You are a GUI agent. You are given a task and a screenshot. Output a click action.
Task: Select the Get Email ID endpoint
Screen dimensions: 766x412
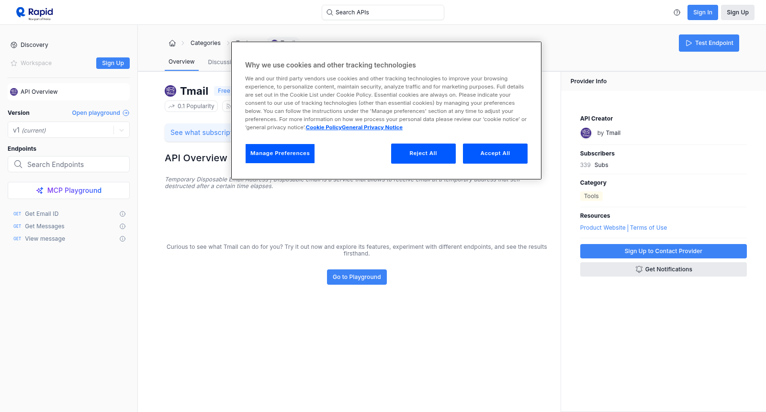tap(42, 214)
